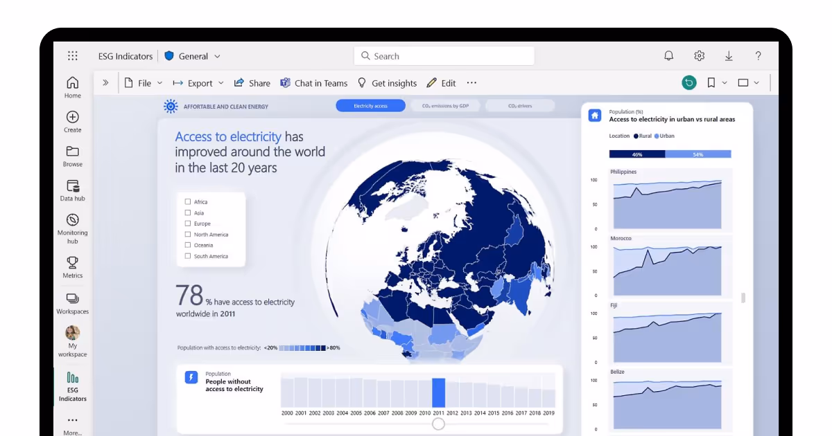Click in the Search box
832x436 pixels.
click(444, 56)
